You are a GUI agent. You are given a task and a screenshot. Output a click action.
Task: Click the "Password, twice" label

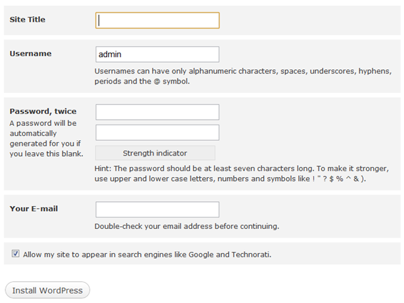click(43, 111)
